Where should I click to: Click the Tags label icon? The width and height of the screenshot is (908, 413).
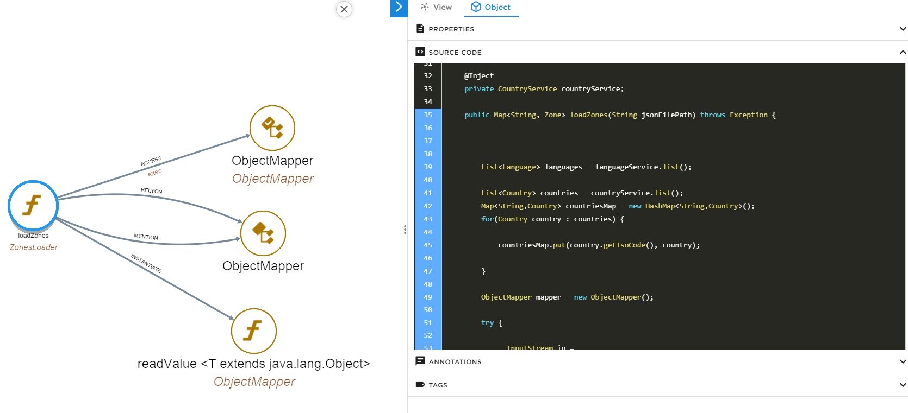click(x=420, y=385)
